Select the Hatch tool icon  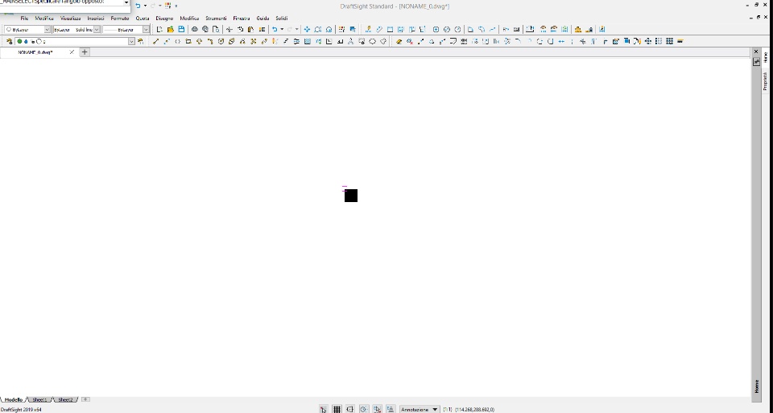(x=308, y=41)
